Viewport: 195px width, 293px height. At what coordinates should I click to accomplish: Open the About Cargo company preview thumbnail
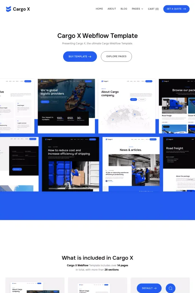coord(127,106)
